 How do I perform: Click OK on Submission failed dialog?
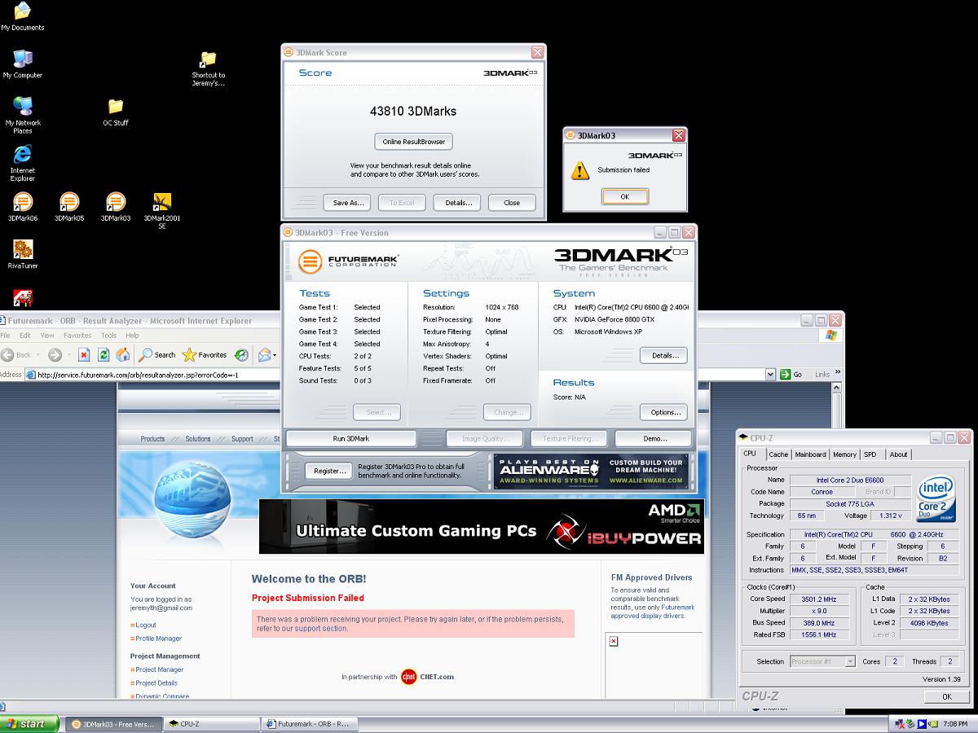625,196
